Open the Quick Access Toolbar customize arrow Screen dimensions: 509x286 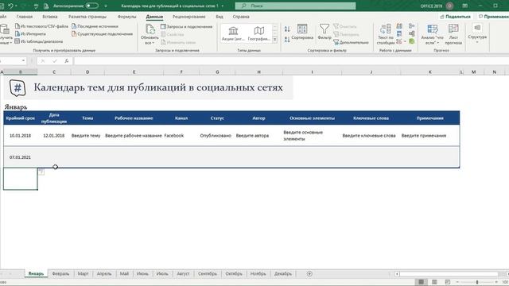point(106,6)
